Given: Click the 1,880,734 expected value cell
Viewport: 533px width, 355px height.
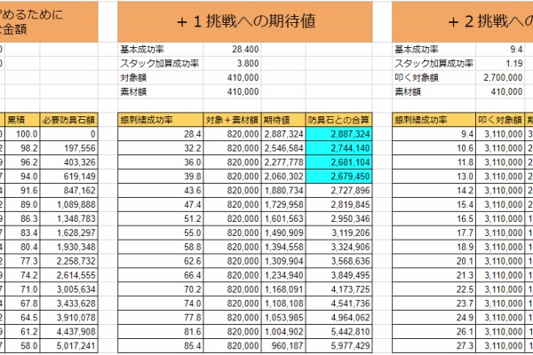Looking at the screenshot, I should pos(285,192).
